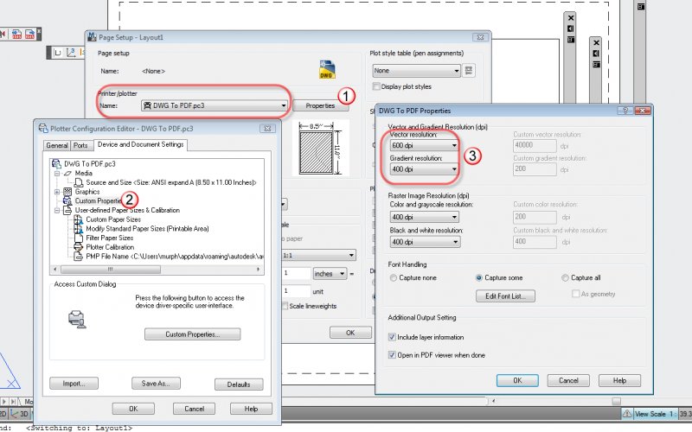Click the Custom Properties... button
692x432 pixels.
click(x=192, y=334)
